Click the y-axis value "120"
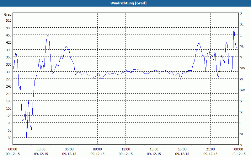Image resolution: width=251 pixels, height=157 pixels. [x=9, y=116]
